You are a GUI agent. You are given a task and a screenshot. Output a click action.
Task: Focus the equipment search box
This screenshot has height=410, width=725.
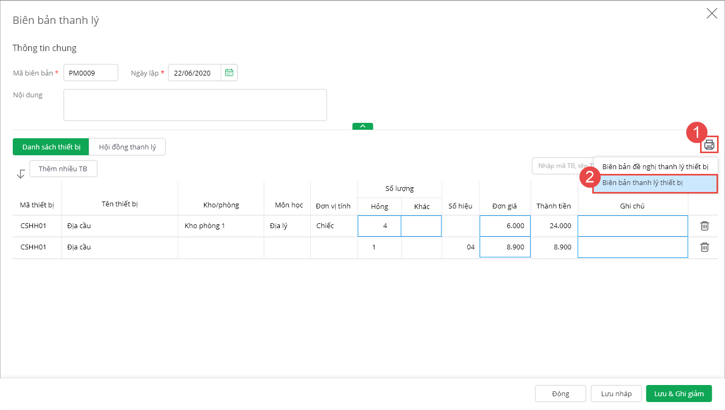click(x=562, y=166)
